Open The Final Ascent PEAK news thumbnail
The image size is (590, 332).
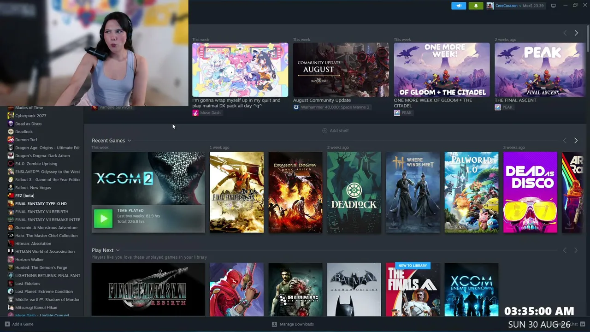540,70
